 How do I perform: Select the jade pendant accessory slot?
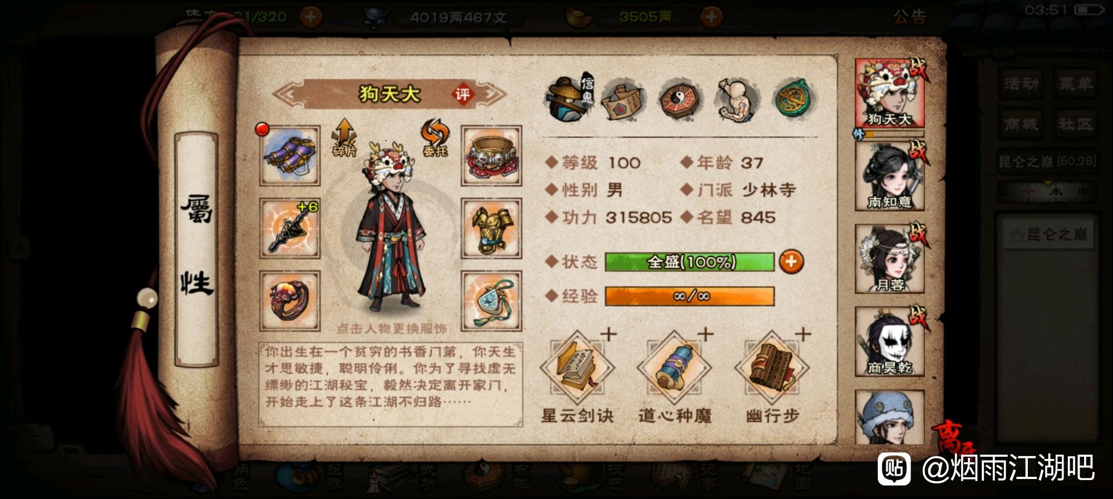[491, 301]
